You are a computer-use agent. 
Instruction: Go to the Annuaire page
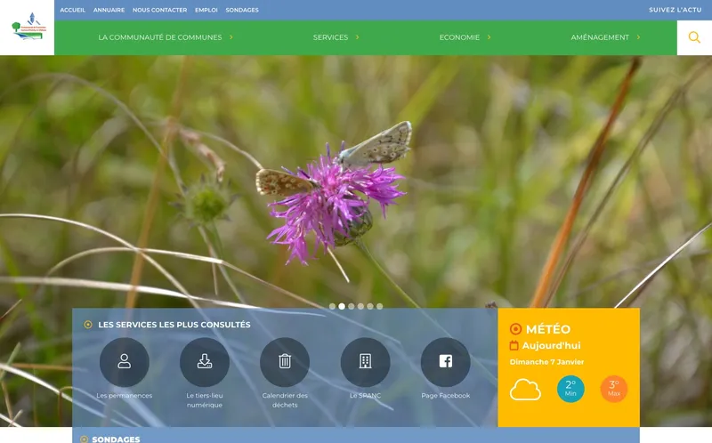click(109, 10)
